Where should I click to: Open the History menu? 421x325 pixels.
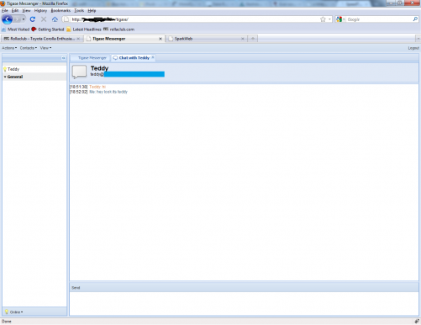click(x=40, y=10)
